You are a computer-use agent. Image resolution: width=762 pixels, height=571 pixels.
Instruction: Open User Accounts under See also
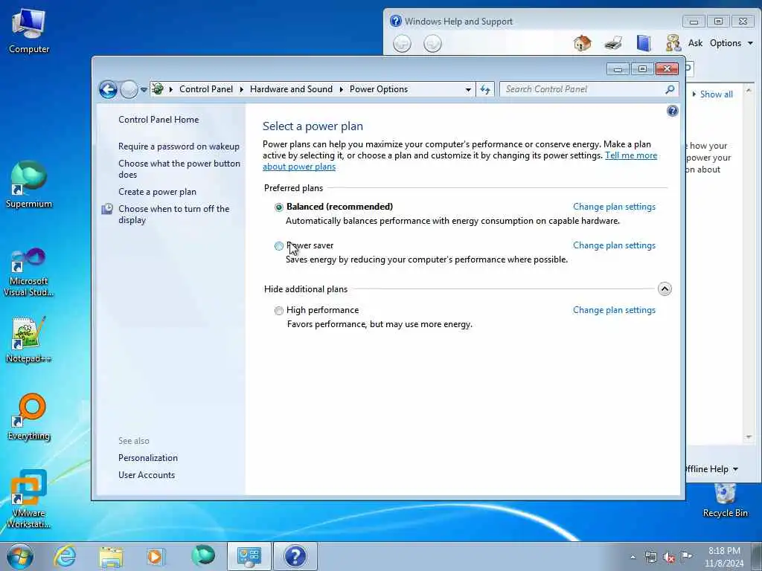[x=147, y=475]
